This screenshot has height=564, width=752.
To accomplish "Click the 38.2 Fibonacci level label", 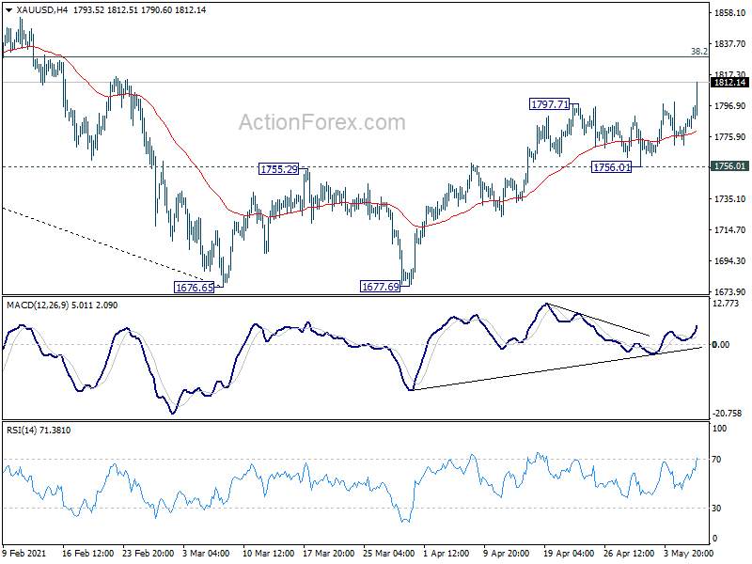I will pyautogui.click(x=699, y=52).
